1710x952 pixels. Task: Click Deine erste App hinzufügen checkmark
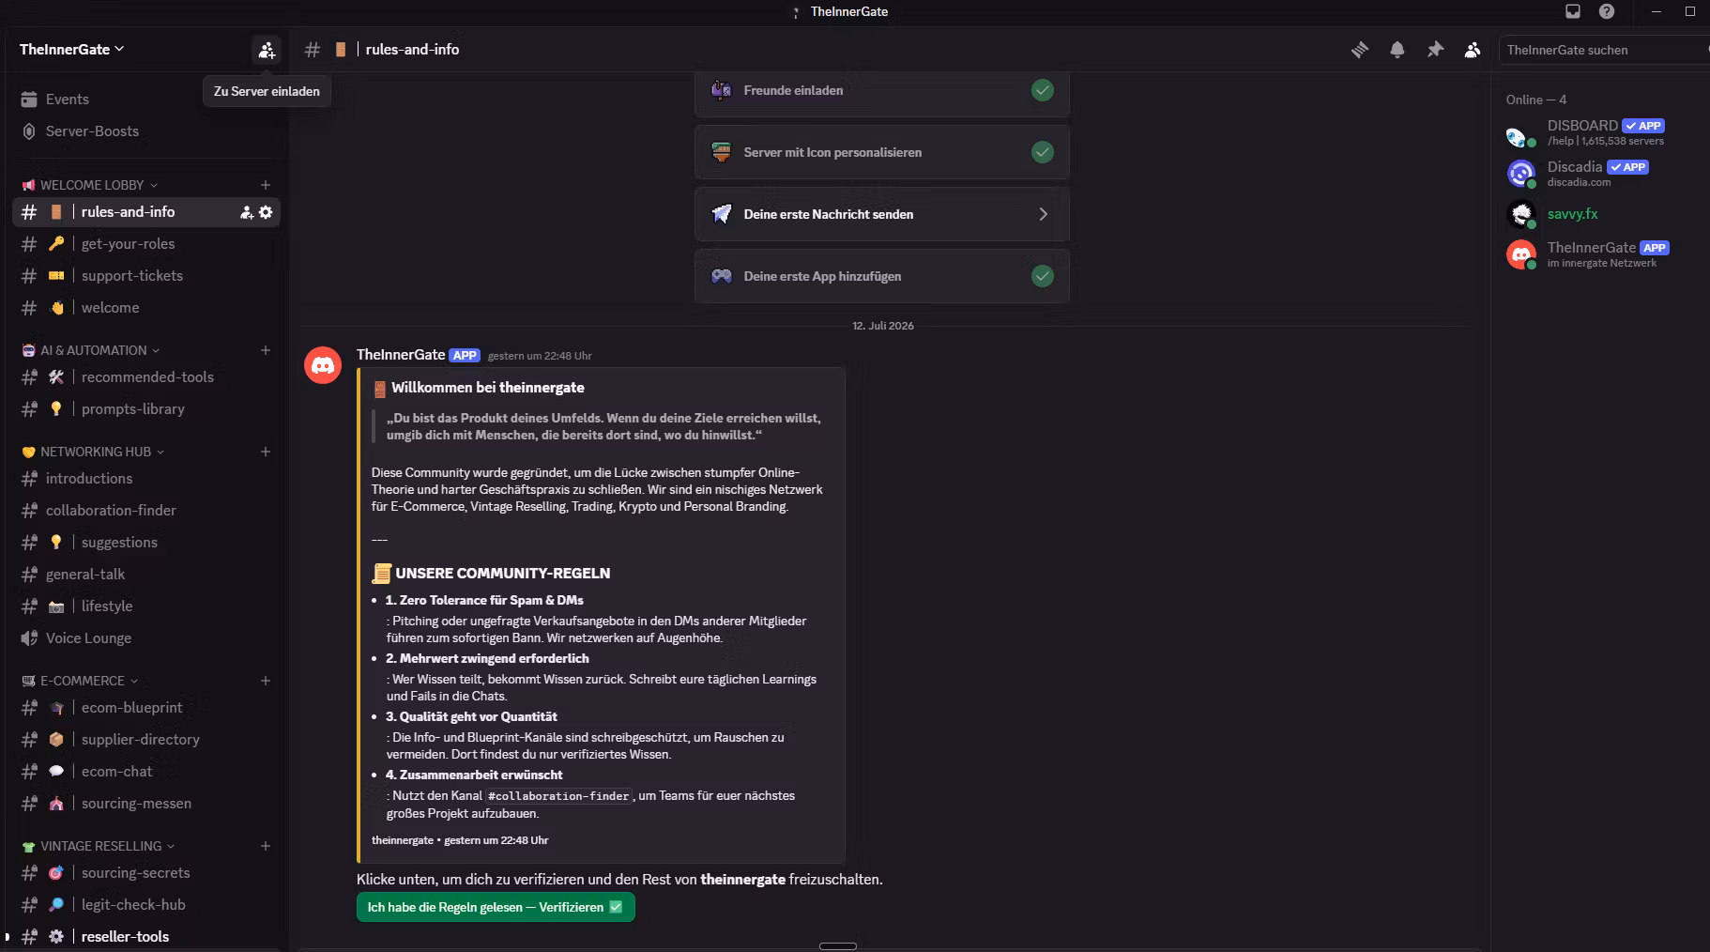[x=1043, y=276]
